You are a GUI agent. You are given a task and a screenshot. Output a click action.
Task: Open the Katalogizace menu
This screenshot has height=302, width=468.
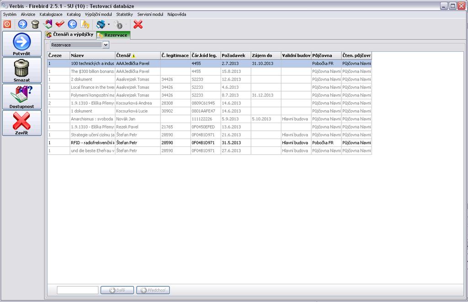tap(51, 14)
